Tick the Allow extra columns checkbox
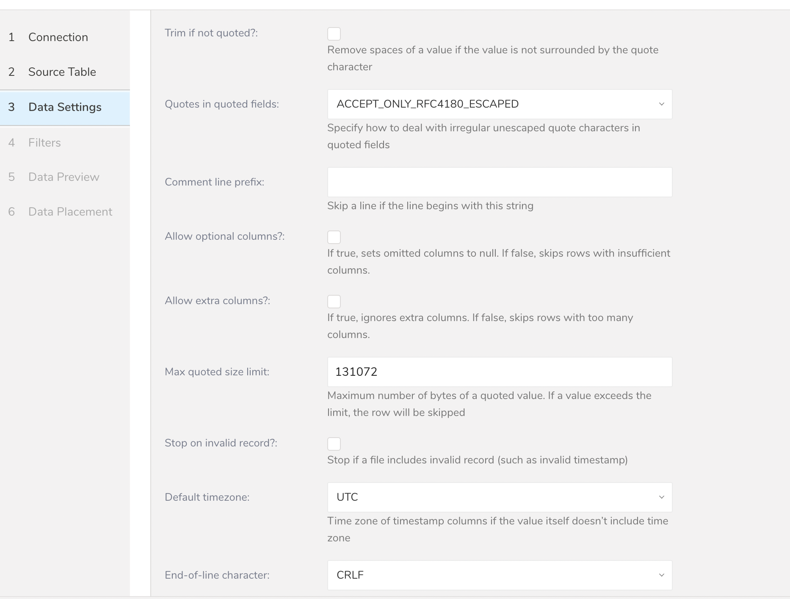 click(x=334, y=302)
